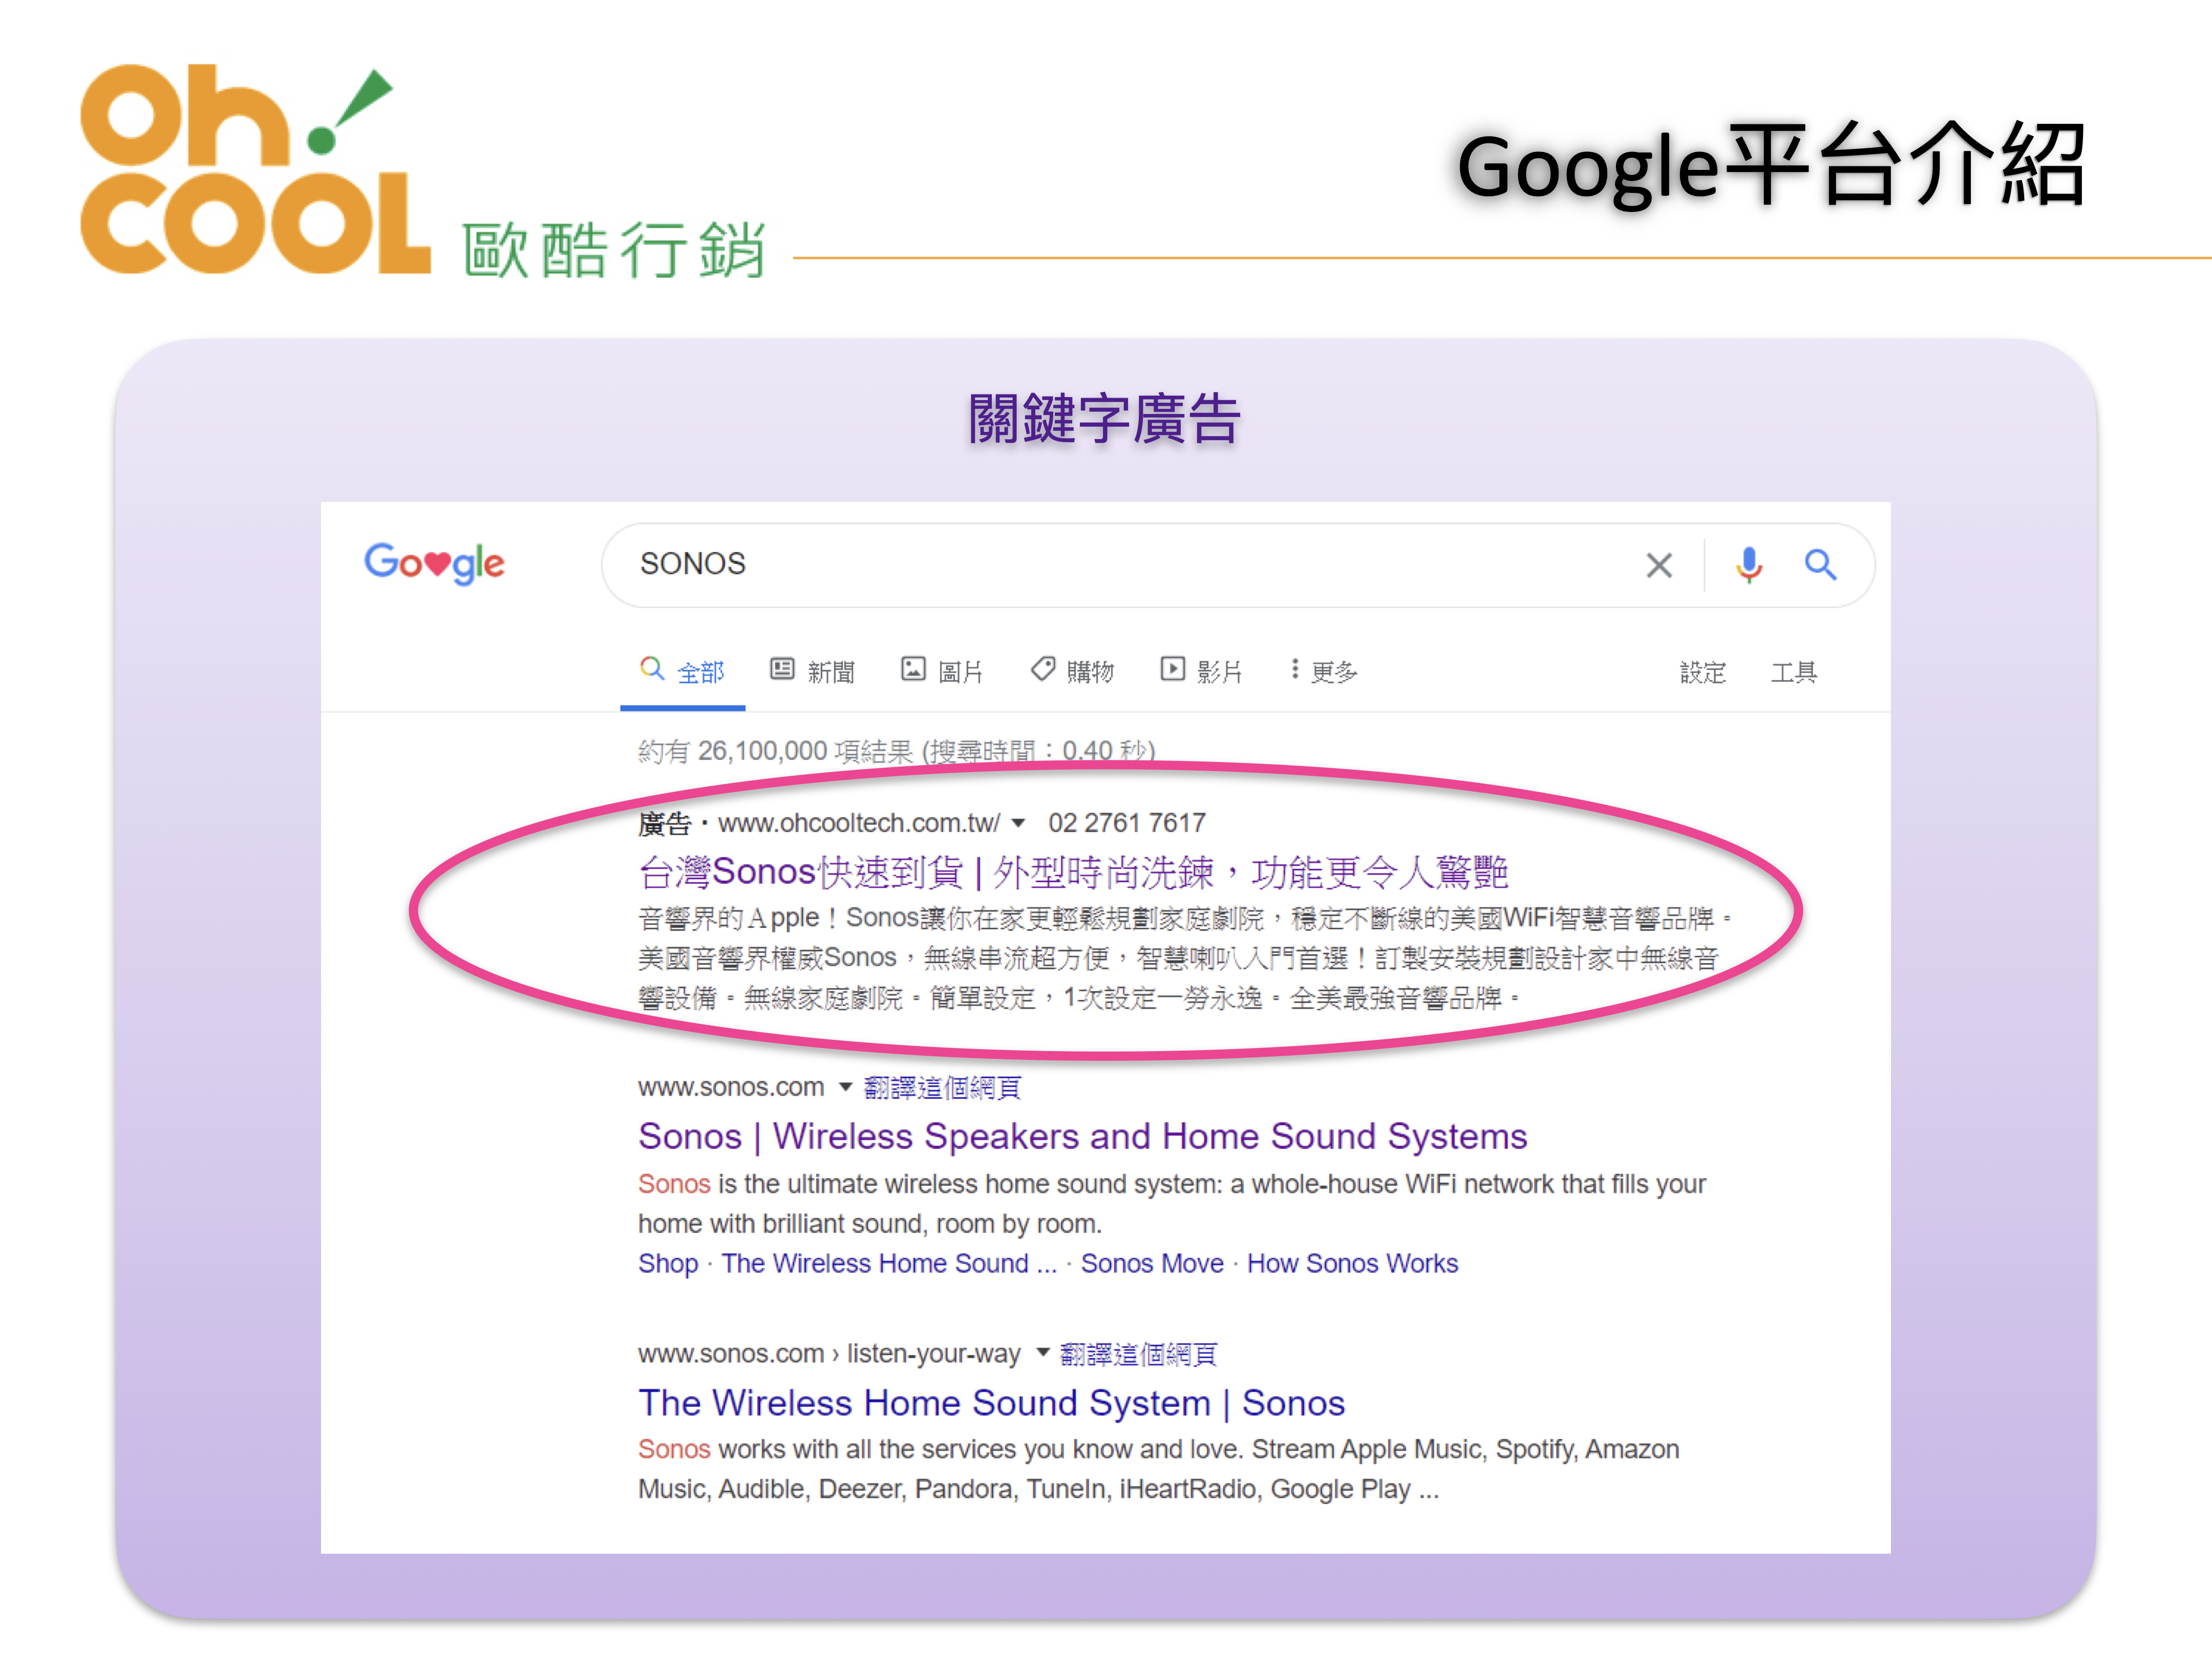This screenshot has width=2212, height=1658.
Task: Click the How Sonos Works sitelink
Action: (1352, 1264)
